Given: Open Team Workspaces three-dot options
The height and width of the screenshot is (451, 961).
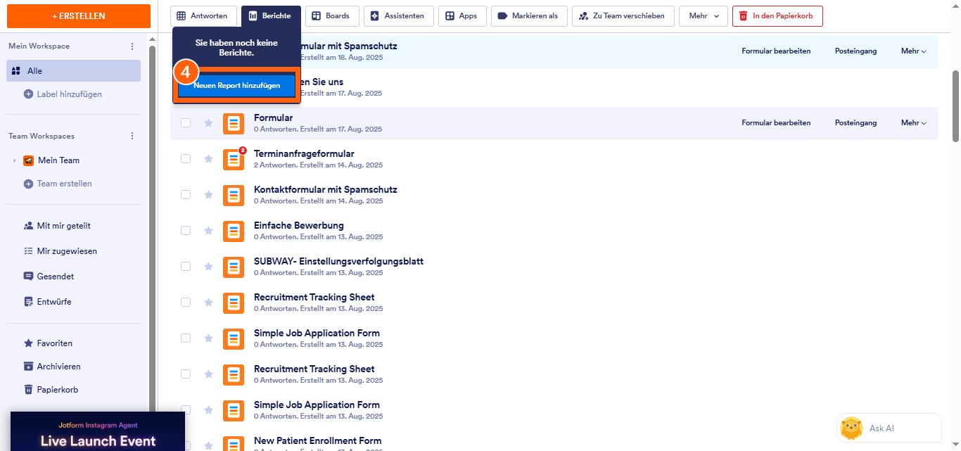Looking at the screenshot, I should 132,136.
